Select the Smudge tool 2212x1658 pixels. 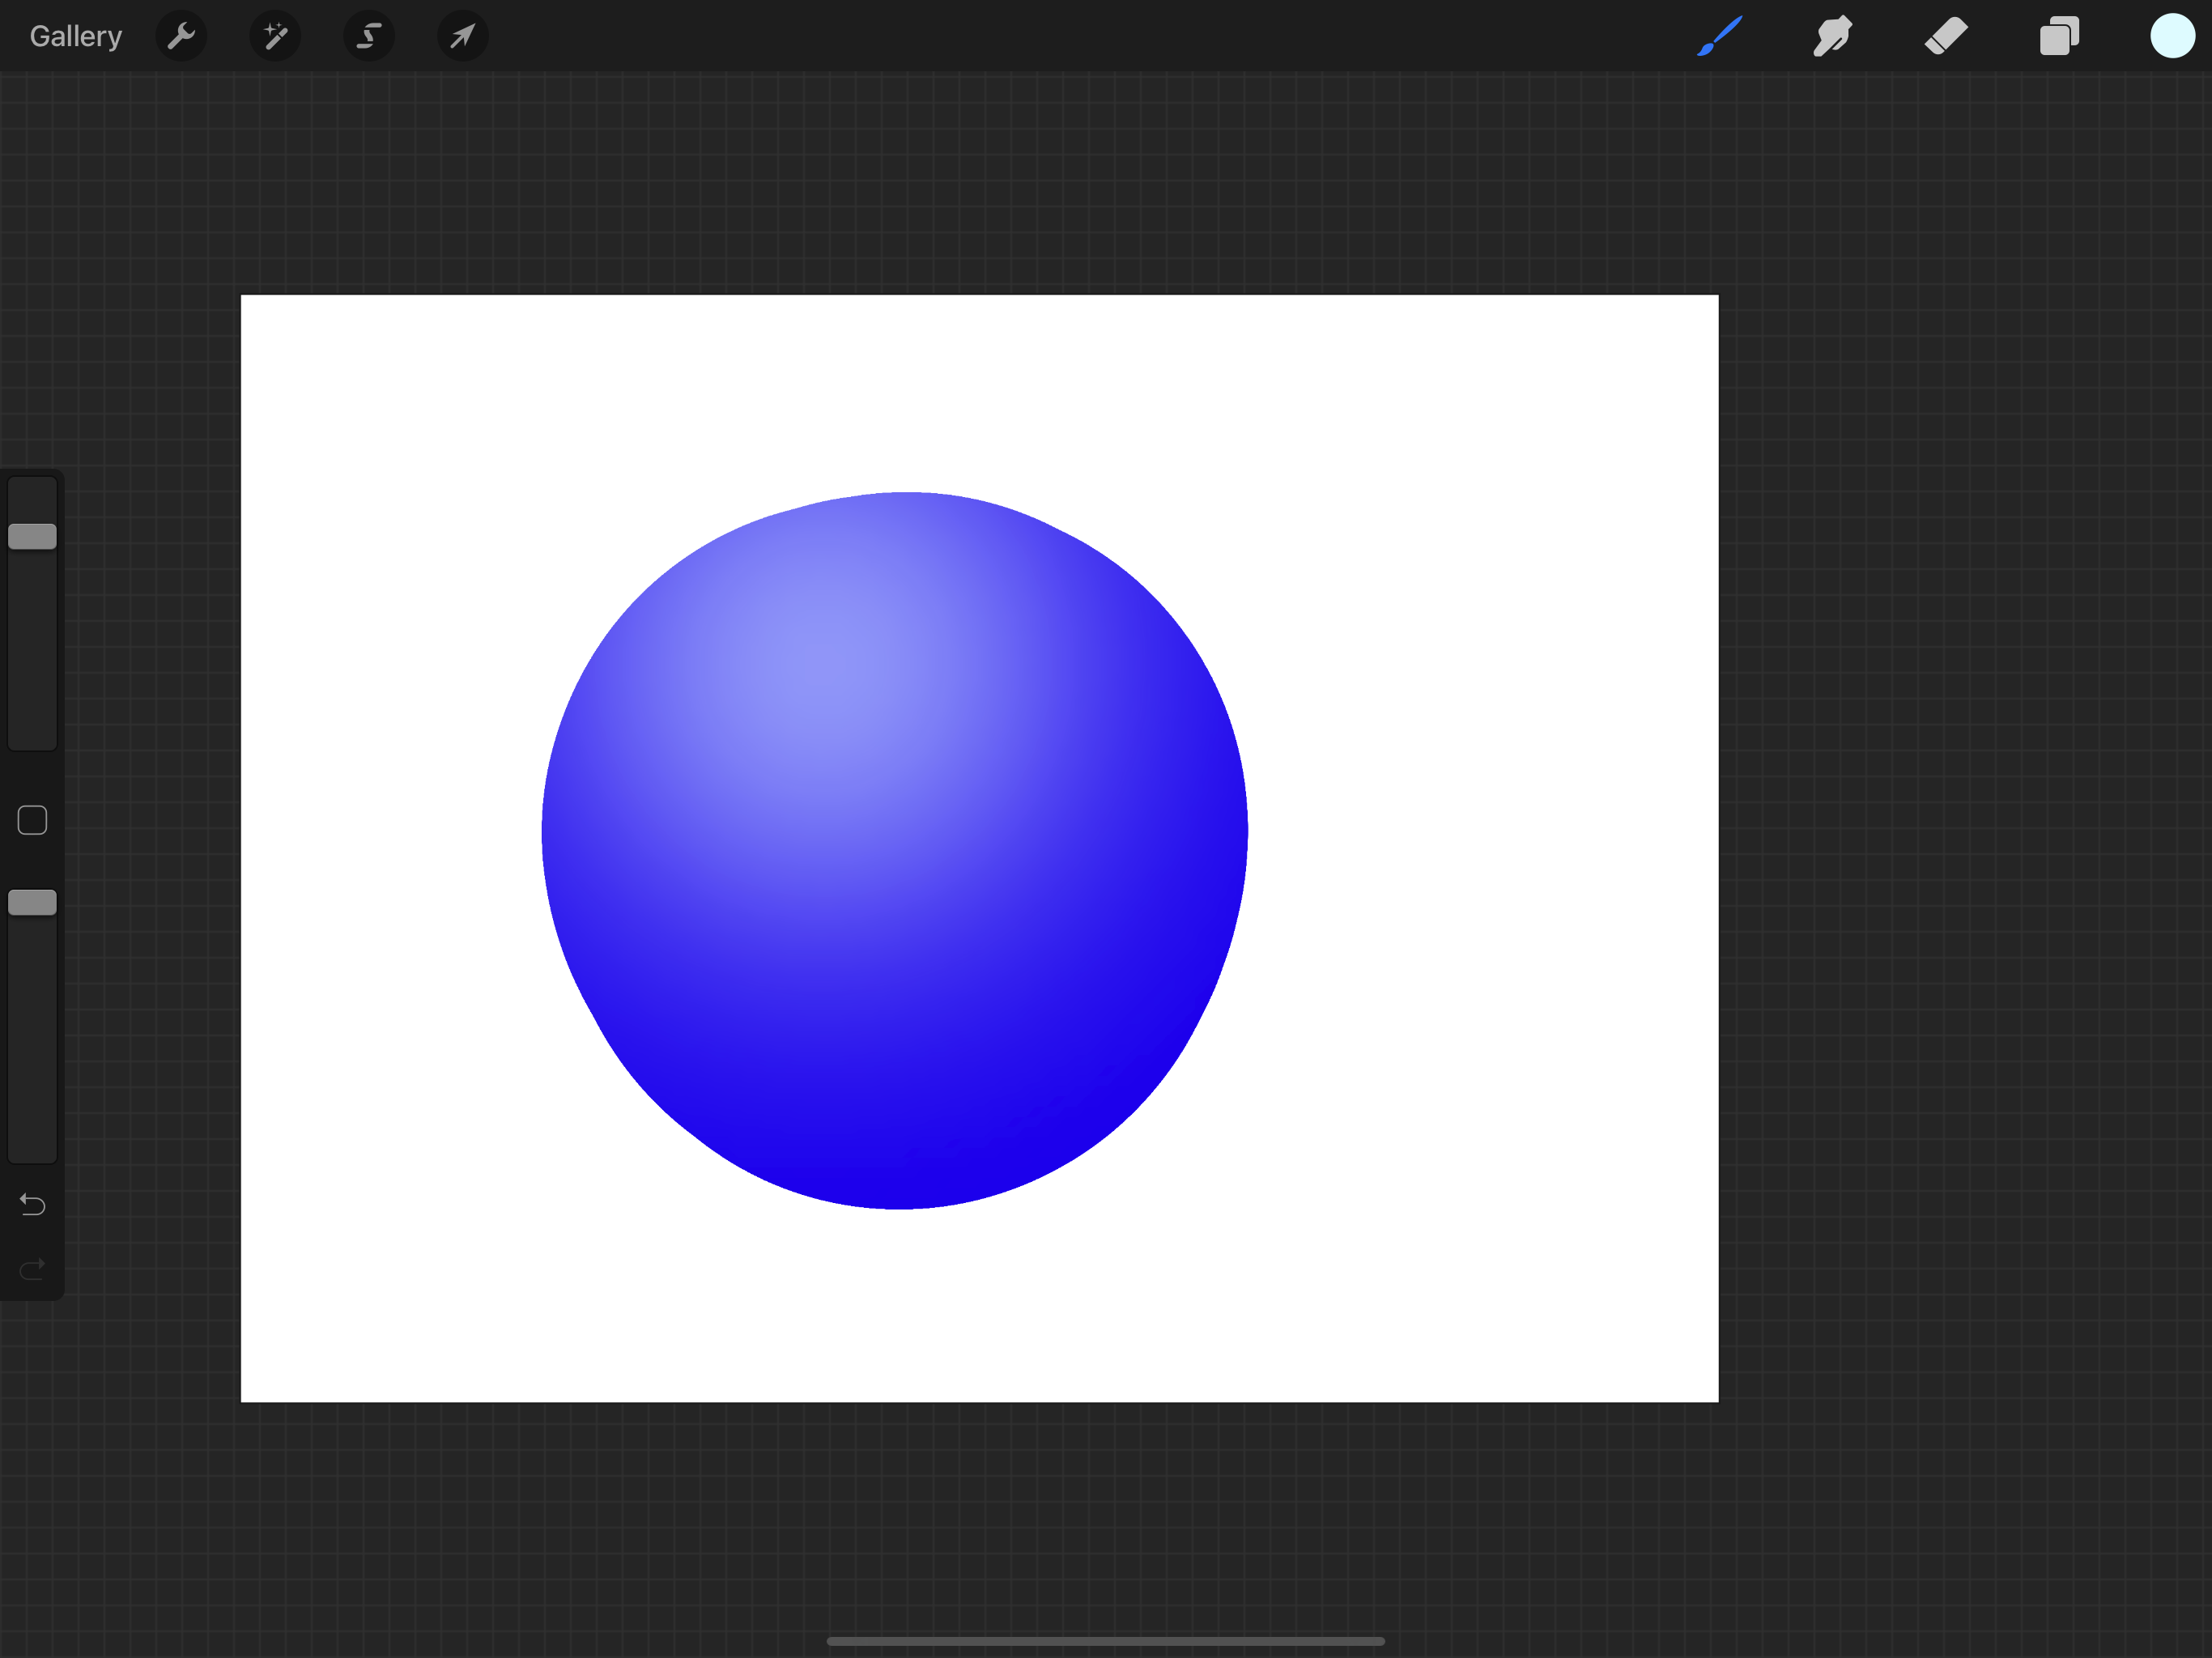(1833, 36)
